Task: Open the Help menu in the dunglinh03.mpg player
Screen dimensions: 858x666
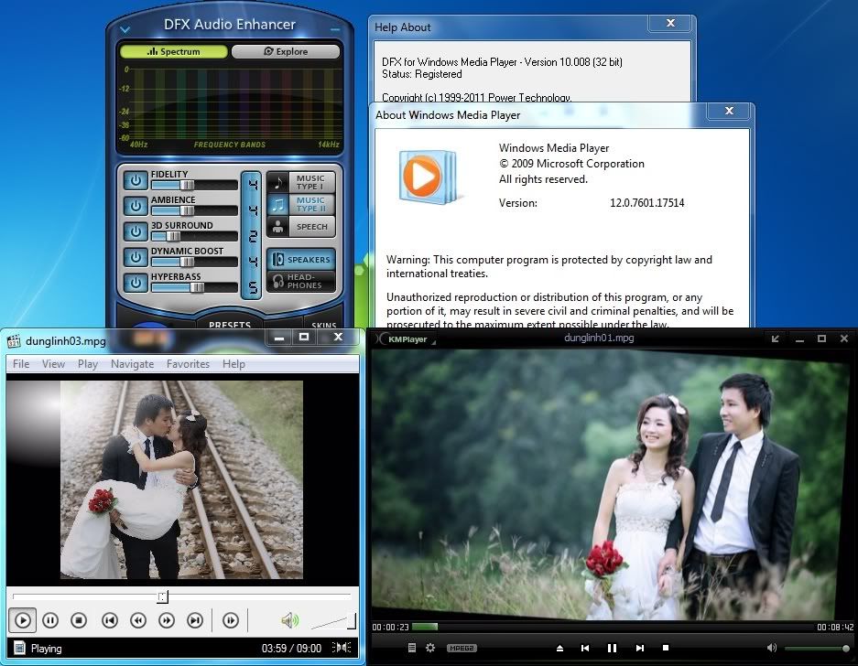Action: click(234, 364)
